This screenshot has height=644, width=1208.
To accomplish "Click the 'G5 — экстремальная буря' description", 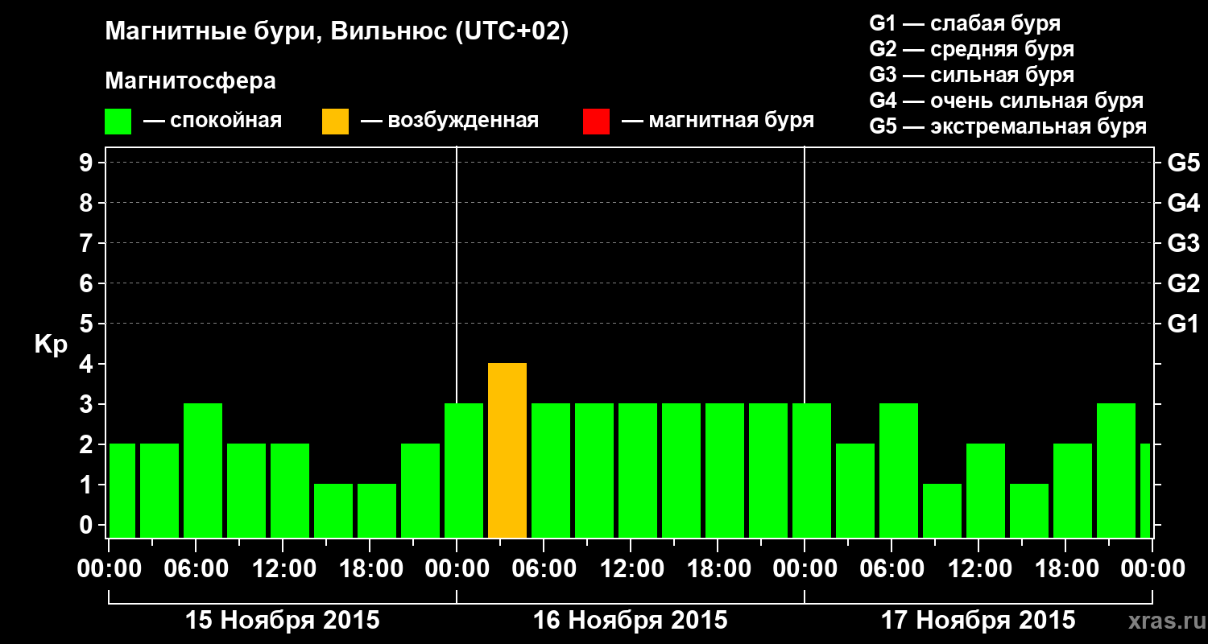I will tap(1008, 126).
